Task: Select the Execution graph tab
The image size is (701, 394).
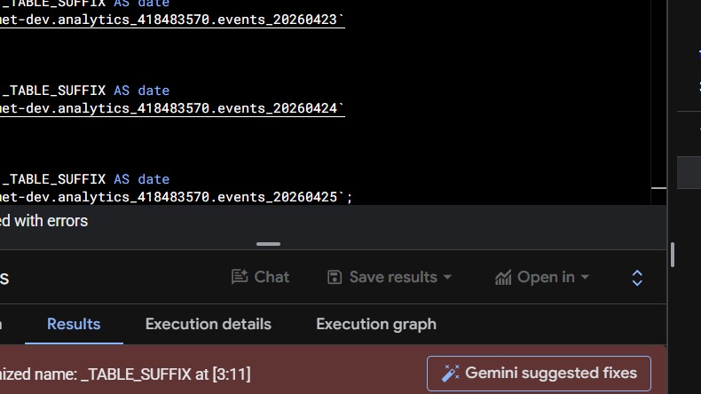Action: point(376,324)
